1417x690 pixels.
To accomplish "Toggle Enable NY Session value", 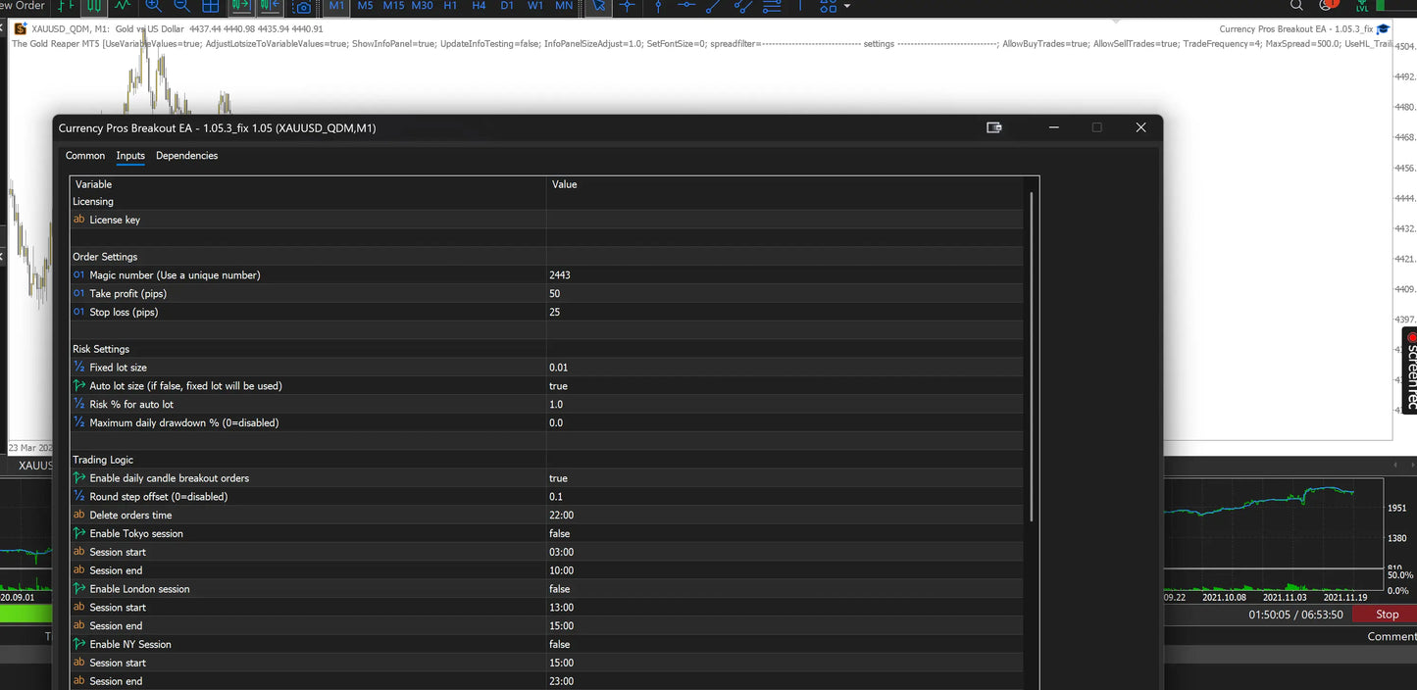I will pos(784,644).
